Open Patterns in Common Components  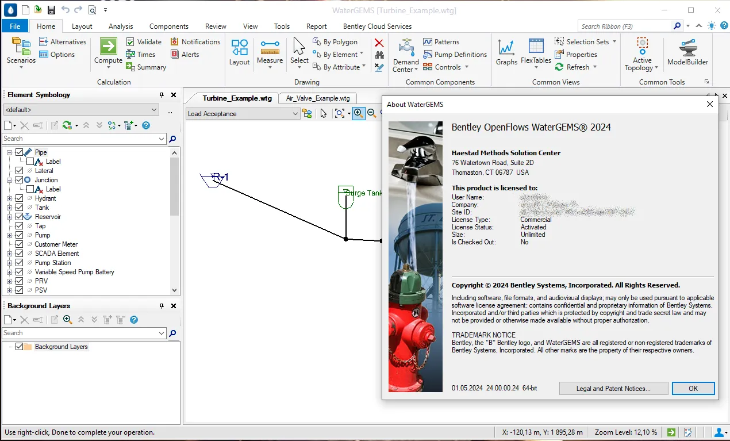tap(441, 41)
